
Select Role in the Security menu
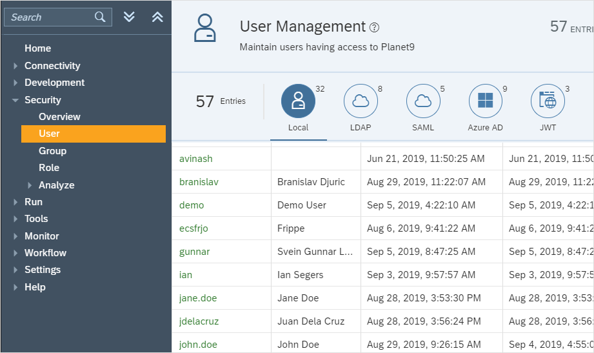coord(49,168)
